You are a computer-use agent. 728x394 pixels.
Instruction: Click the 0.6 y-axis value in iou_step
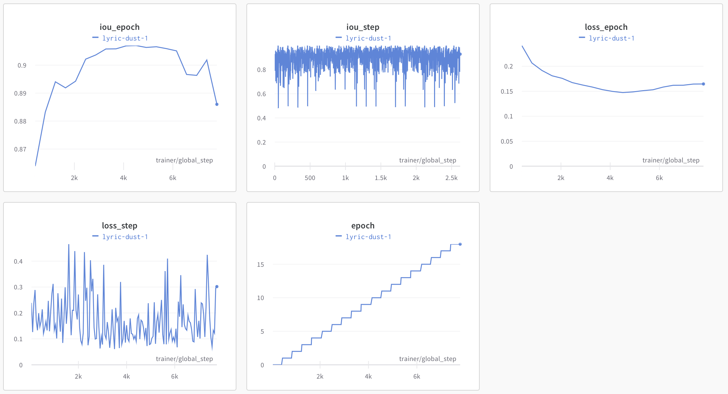pyautogui.click(x=262, y=94)
